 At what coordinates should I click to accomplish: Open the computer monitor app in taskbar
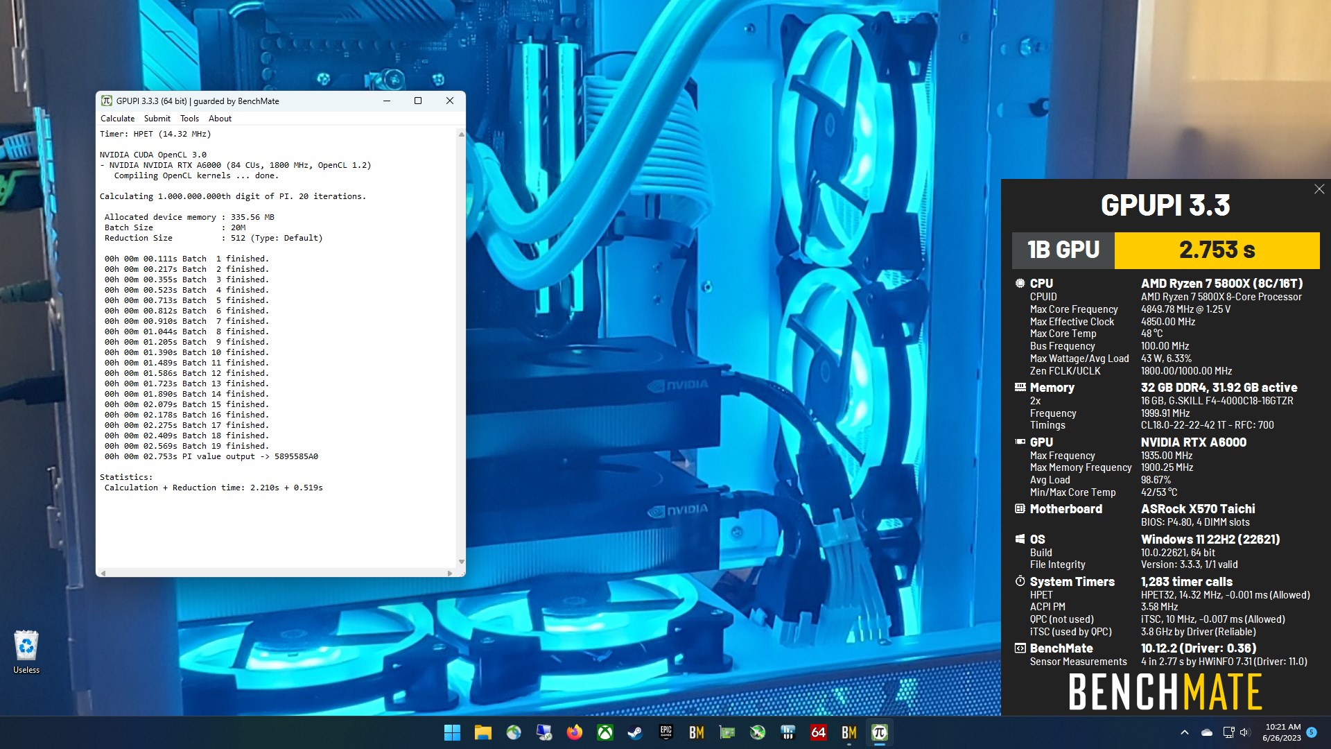click(543, 732)
